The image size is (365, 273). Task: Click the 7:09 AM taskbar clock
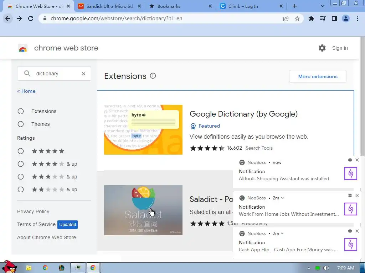(346, 268)
